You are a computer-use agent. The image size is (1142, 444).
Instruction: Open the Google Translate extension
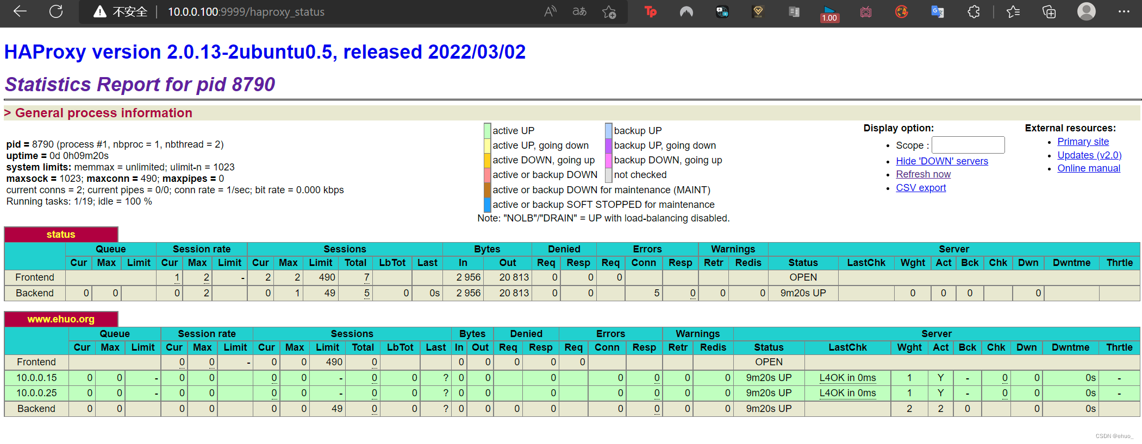point(938,11)
